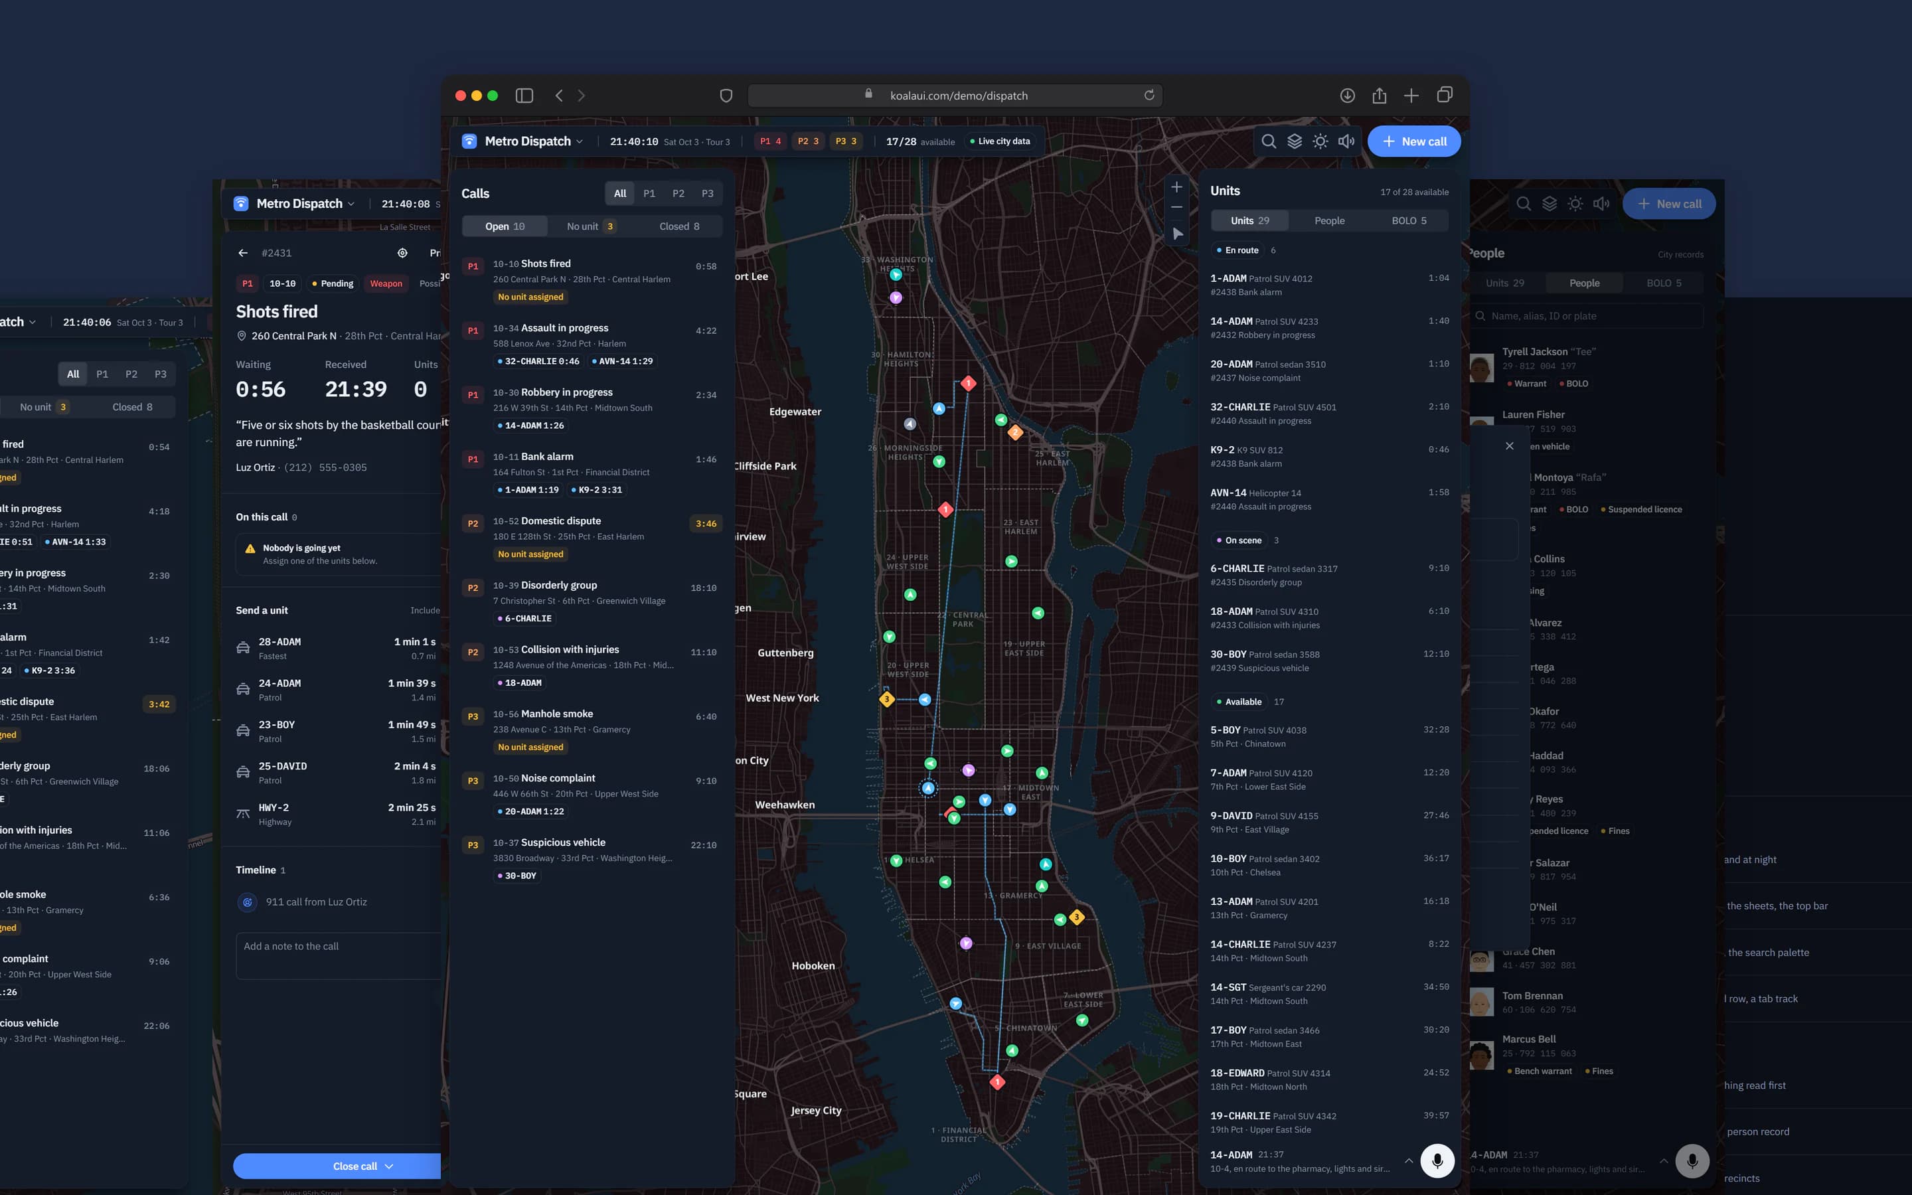Select P3 3 counter in top bar
This screenshot has height=1195, width=1912.
tap(846, 141)
